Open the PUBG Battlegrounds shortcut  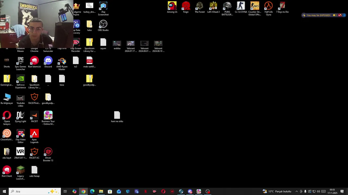coord(227,9)
